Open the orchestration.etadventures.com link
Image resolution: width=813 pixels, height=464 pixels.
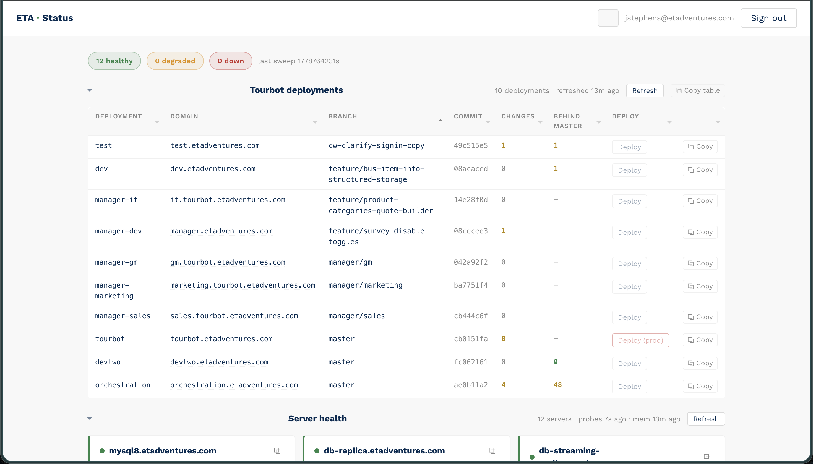[x=234, y=385]
